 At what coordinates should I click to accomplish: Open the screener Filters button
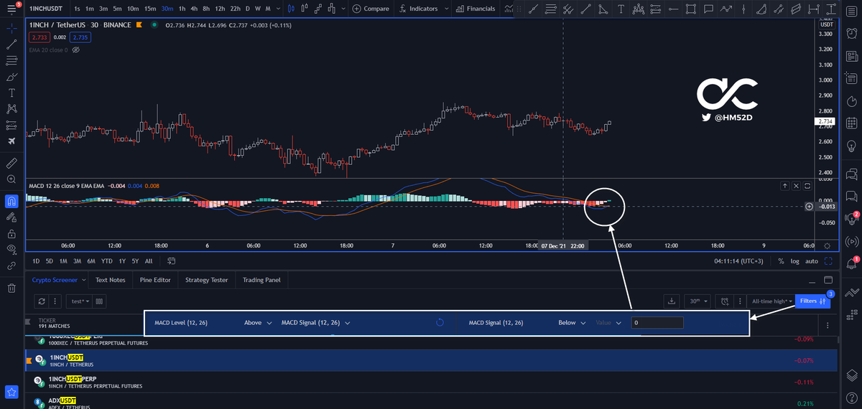tap(812, 301)
